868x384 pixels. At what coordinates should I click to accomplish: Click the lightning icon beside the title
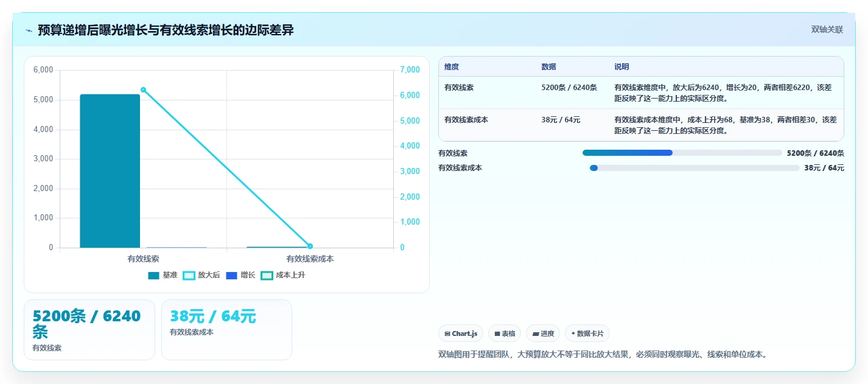[x=29, y=30]
